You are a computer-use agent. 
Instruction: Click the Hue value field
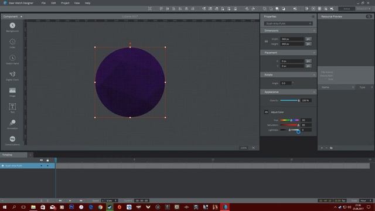pos(306,120)
